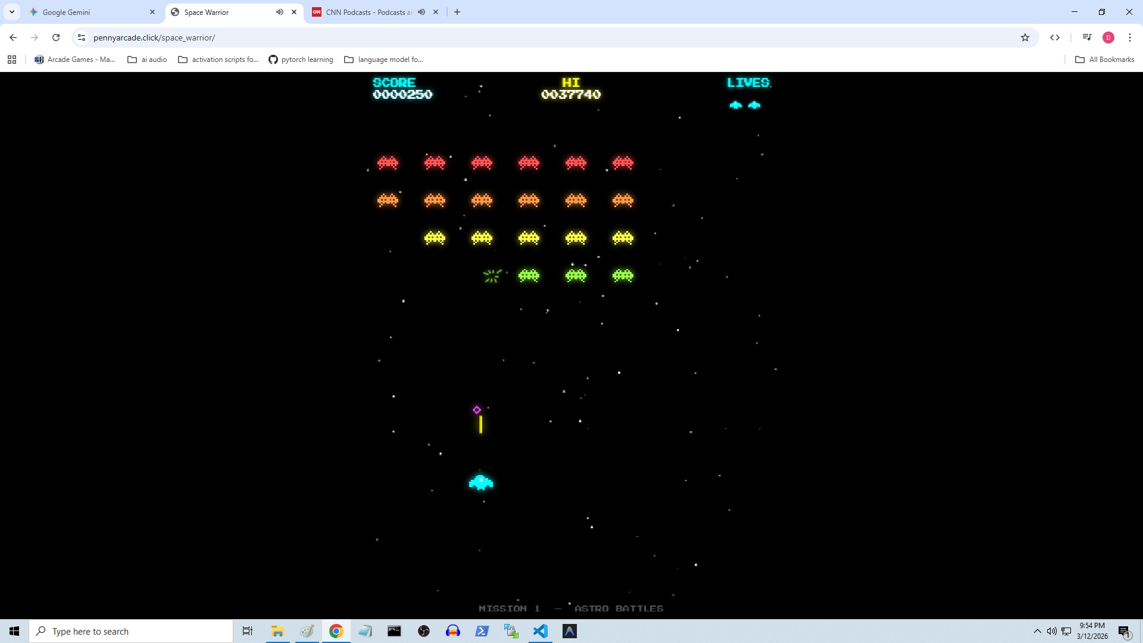This screenshot has height=643, width=1143.
Task: Launch Audacity from the taskbar
Action: coord(453,630)
